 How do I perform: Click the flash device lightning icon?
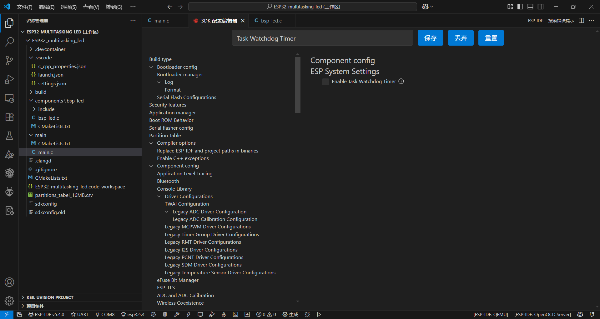click(x=189, y=315)
